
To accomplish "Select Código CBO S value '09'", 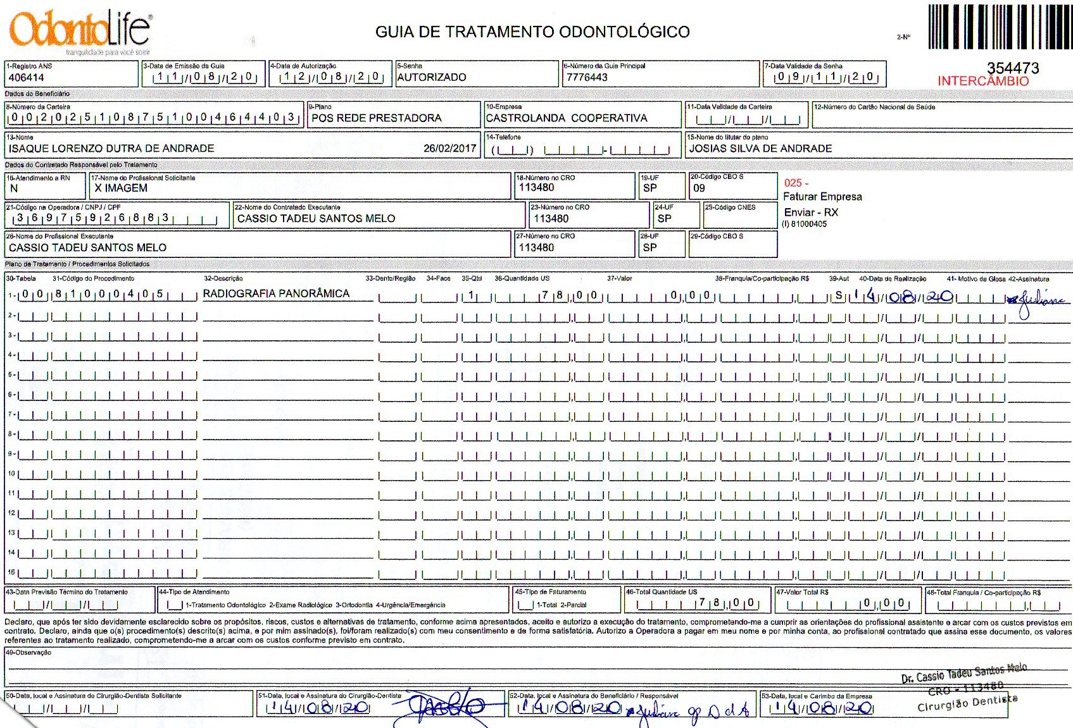I will tap(699, 188).
